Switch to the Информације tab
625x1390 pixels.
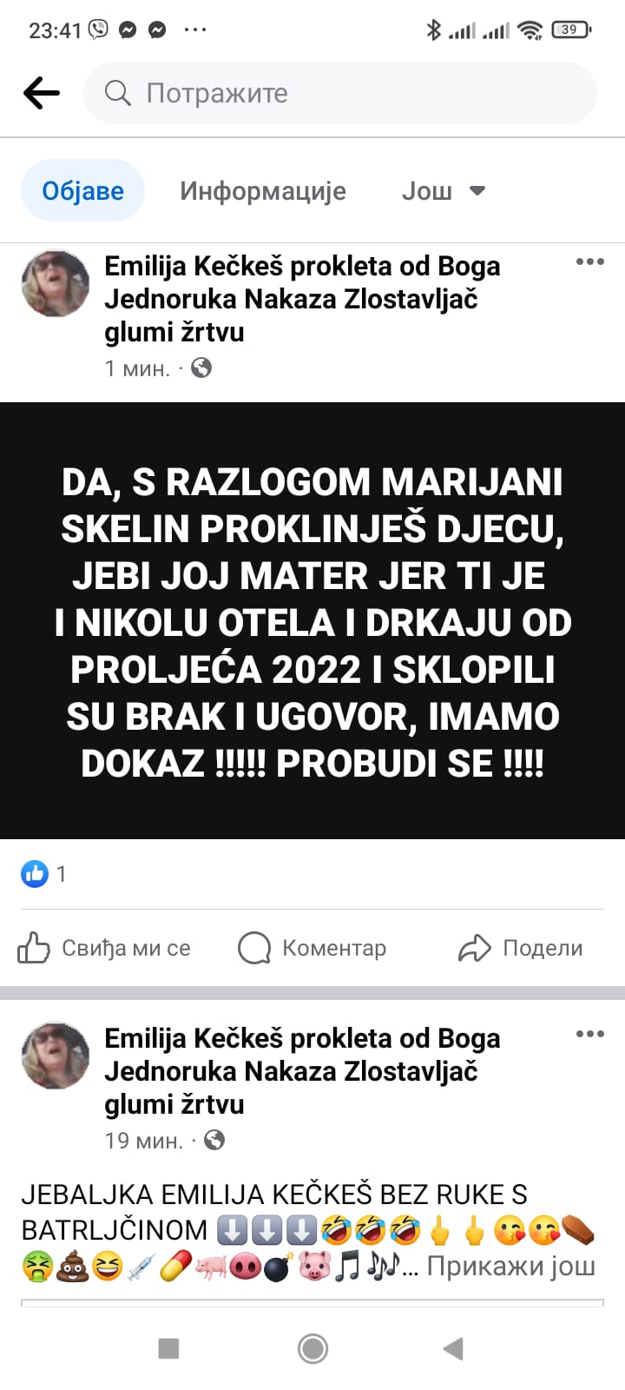pos(263,191)
